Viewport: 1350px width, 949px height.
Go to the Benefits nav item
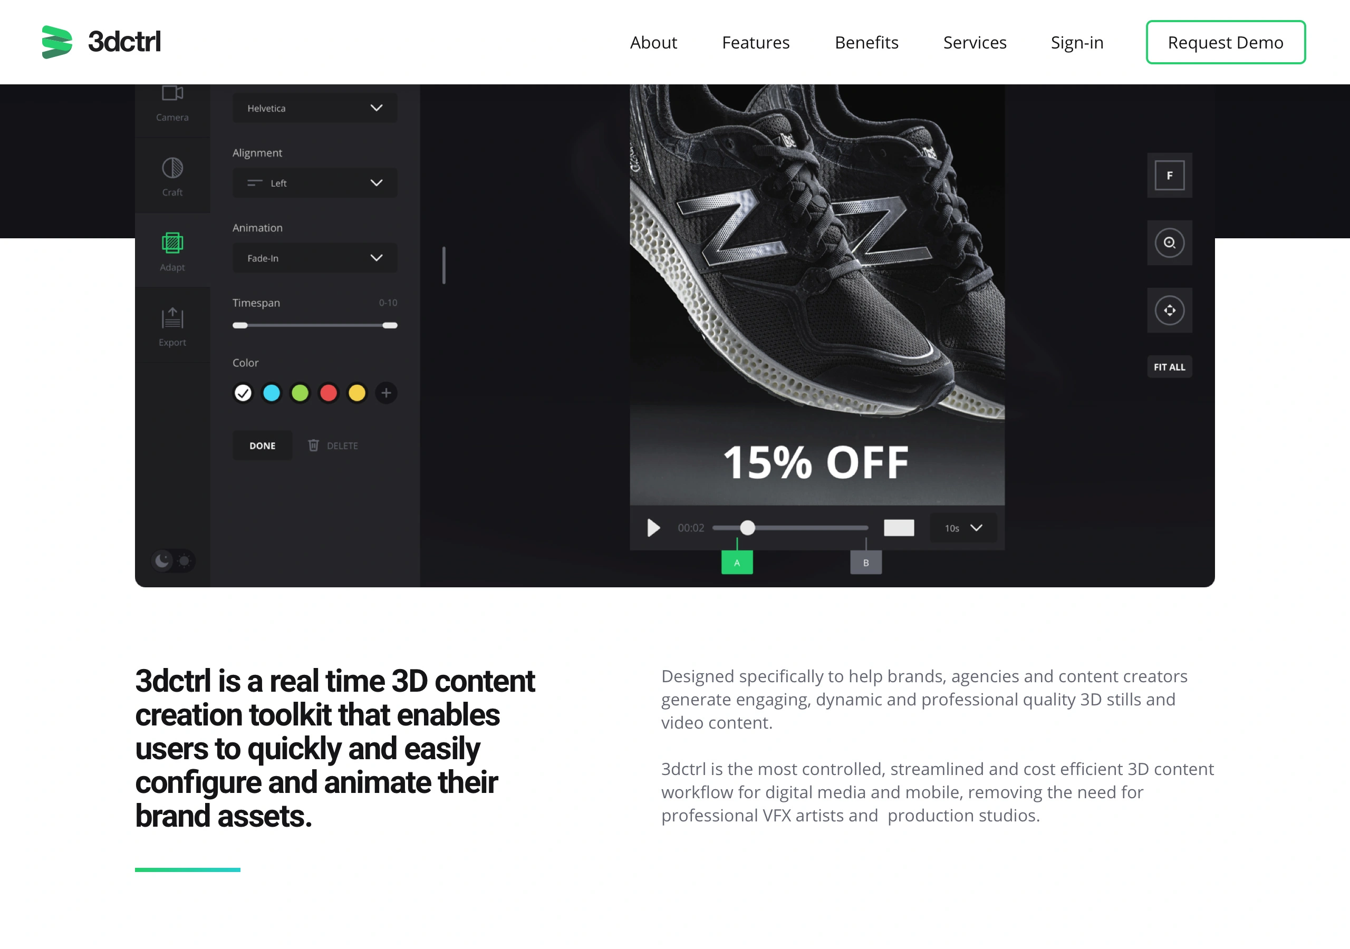[x=866, y=42]
